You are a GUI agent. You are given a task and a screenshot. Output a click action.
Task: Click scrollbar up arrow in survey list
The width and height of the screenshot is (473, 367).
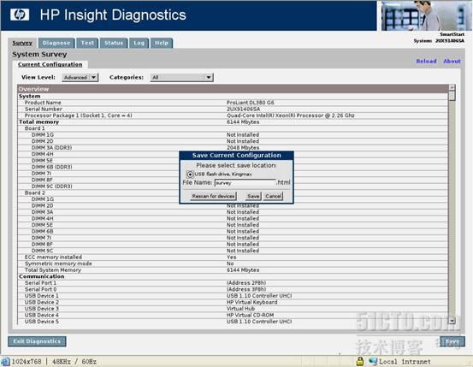point(452,88)
